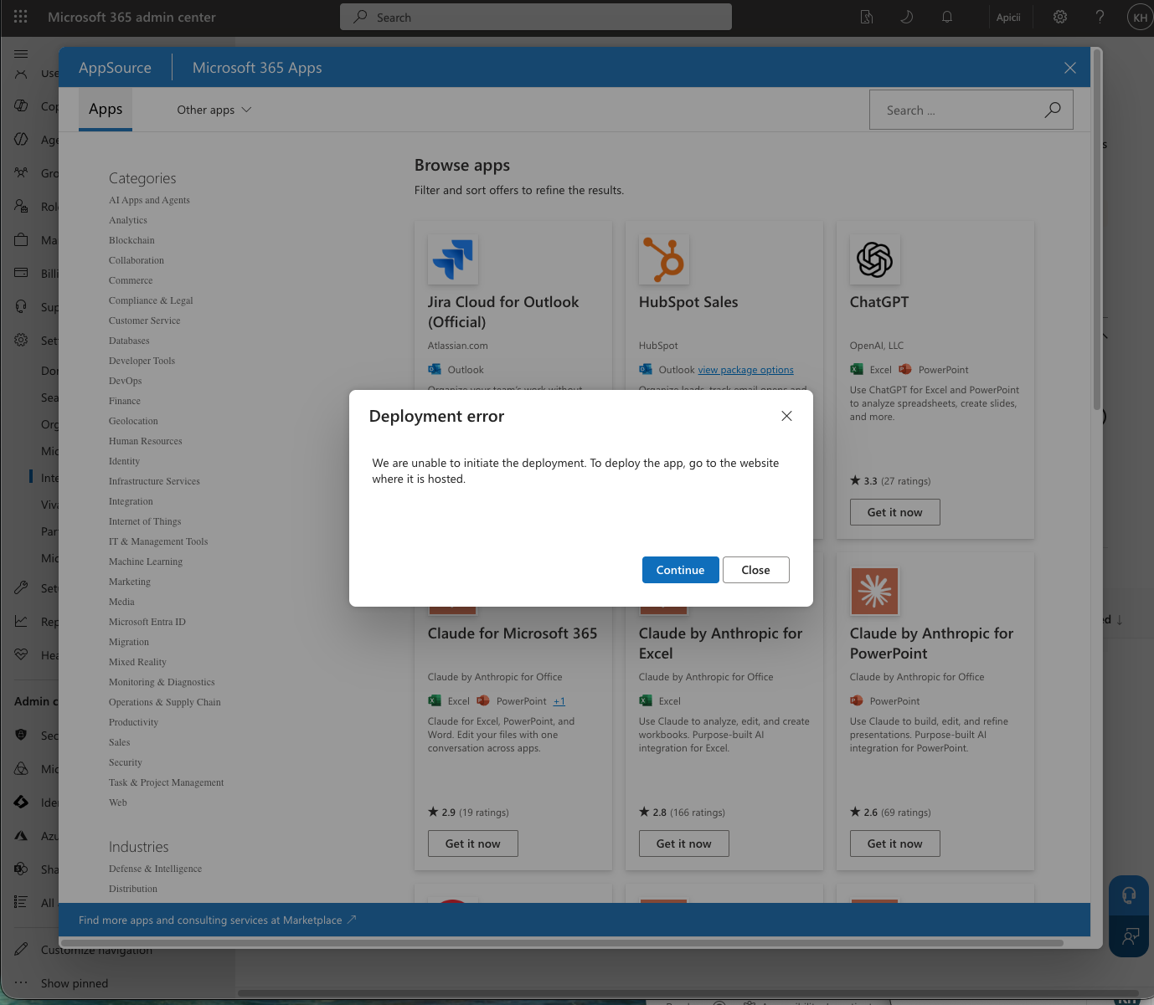Click the Marketplace shopping bag icon
Viewport: 1154px width, 1005px height.
[21, 240]
